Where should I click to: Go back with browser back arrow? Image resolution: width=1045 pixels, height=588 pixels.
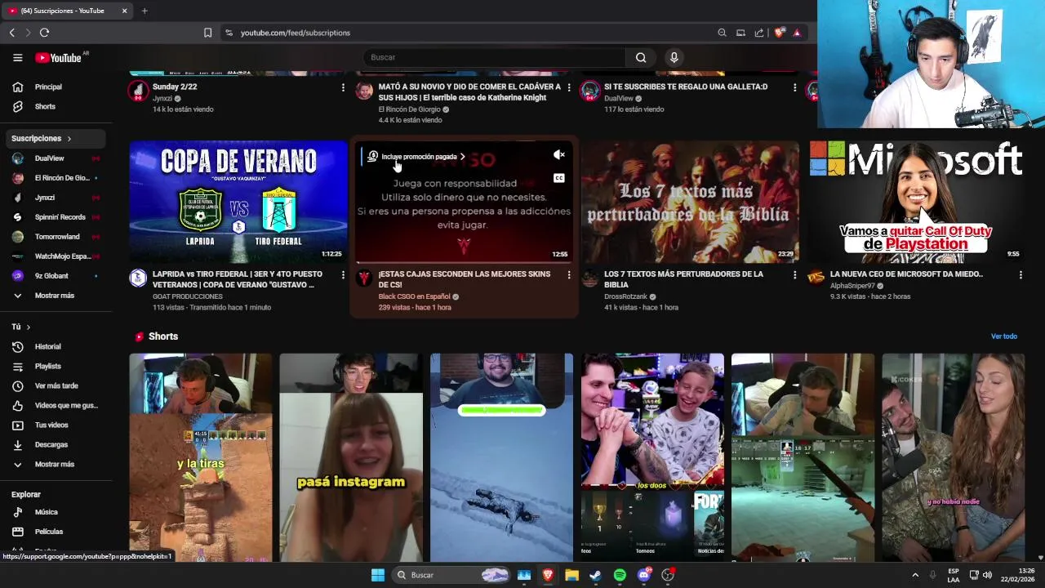(11, 33)
